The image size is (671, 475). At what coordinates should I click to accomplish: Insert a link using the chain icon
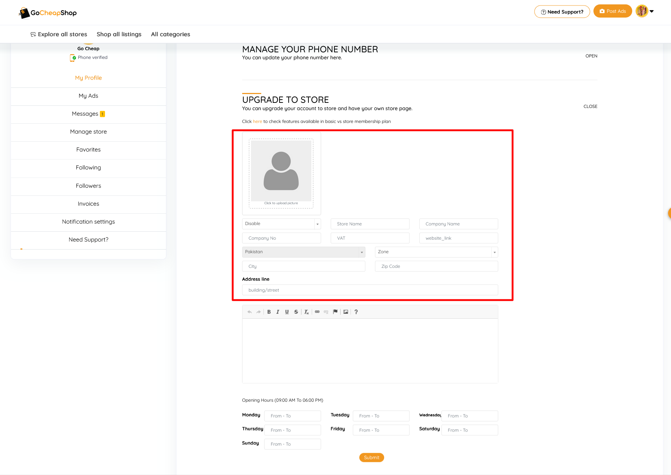pos(317,312)
